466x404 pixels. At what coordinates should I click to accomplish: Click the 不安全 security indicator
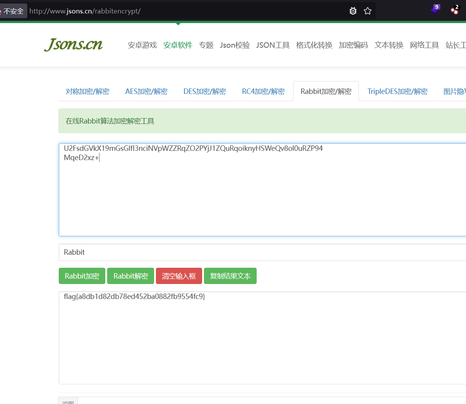pyautogui.click(x=13, y=11)
